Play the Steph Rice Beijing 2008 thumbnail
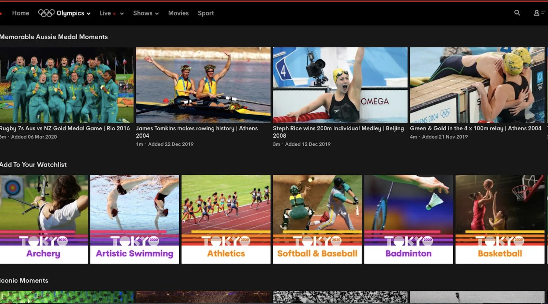This screenshot has height=304, width=548. pyautogui.click(x=340, y=85)
